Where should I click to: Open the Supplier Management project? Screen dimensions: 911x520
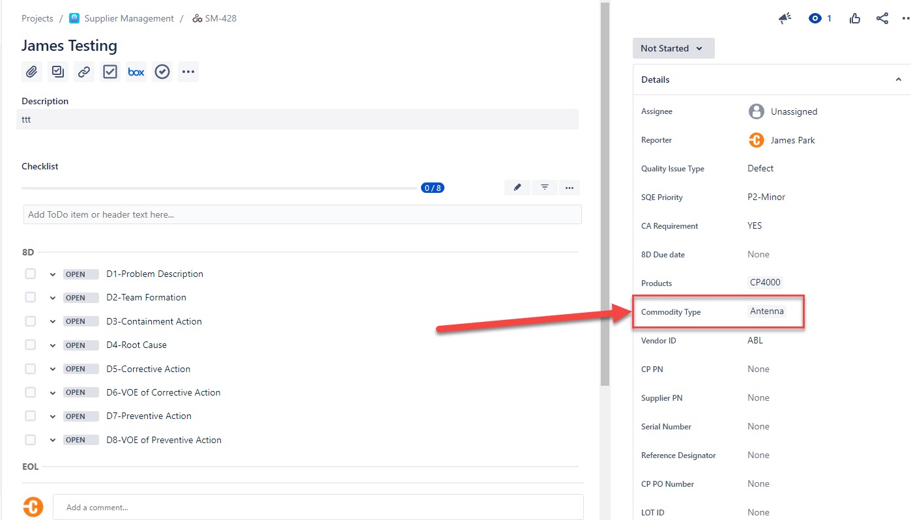pos(128,18)
